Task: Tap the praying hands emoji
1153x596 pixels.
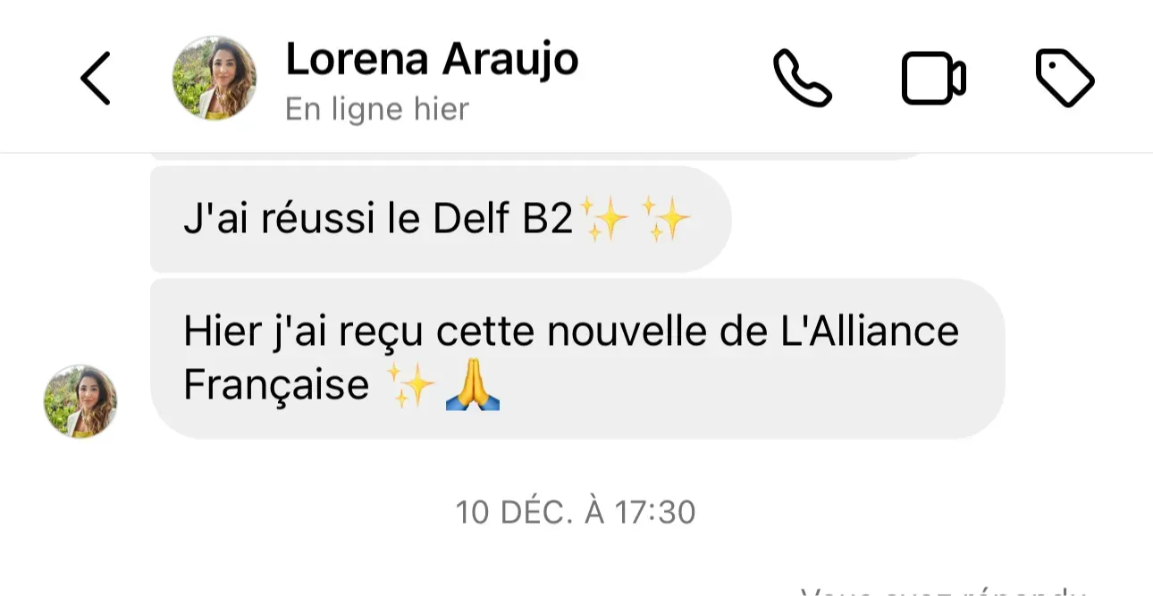Action: pos(472,387)
